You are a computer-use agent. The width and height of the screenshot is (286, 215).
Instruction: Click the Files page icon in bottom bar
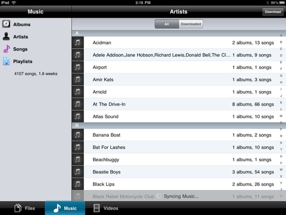tap(18, 208)
